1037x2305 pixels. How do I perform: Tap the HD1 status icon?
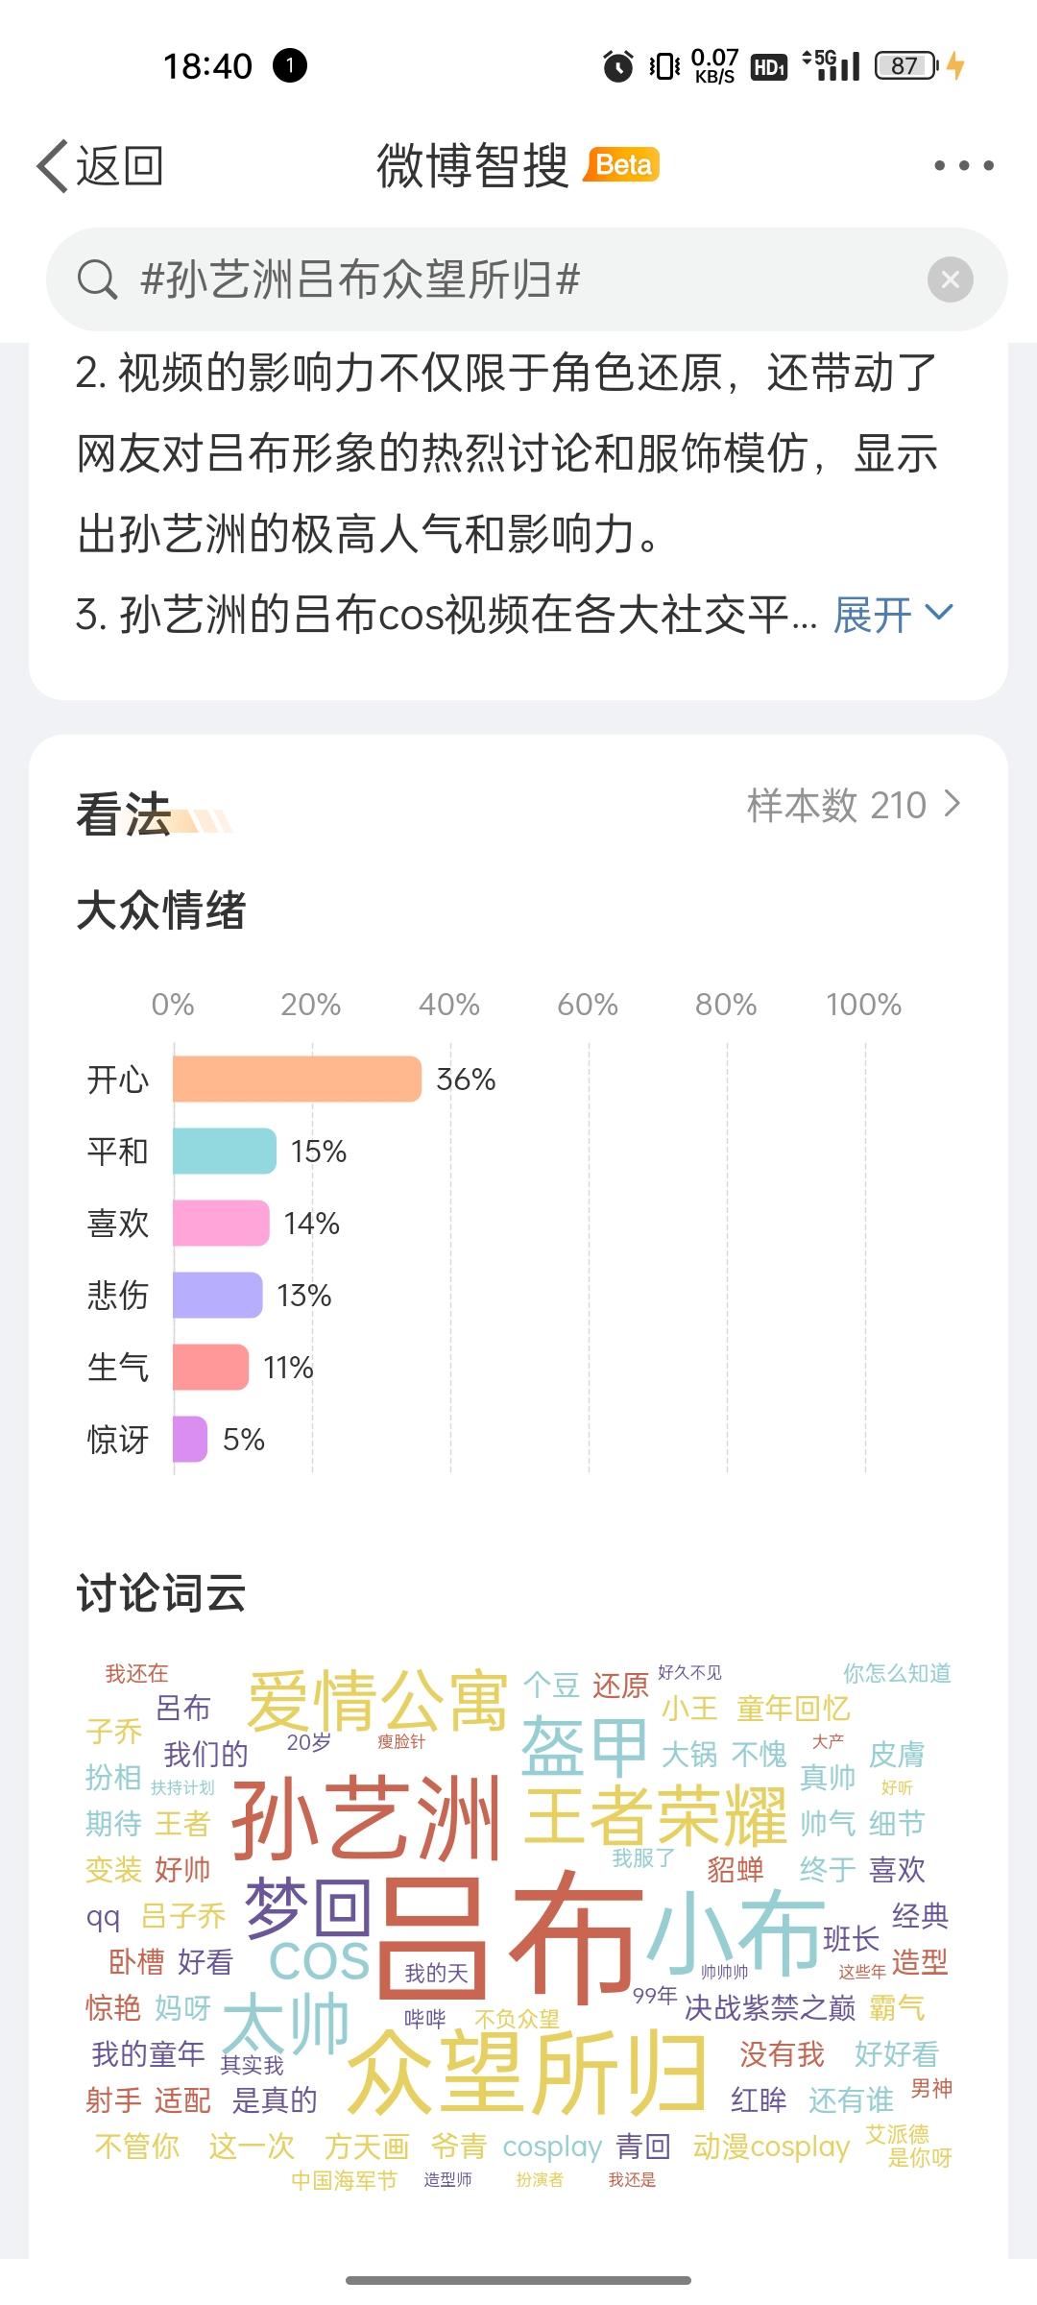pos(769,66)
